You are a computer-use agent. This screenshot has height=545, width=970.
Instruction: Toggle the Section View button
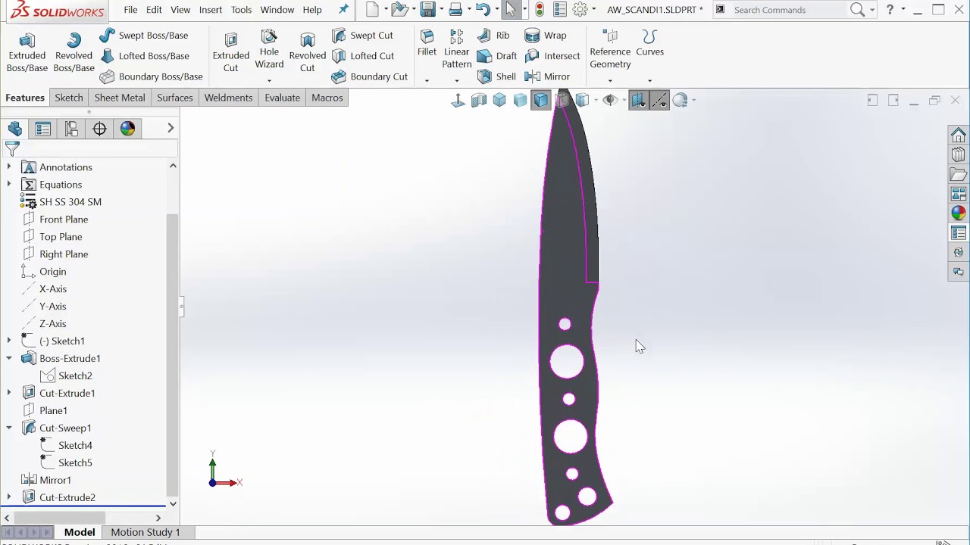[479, 100]
